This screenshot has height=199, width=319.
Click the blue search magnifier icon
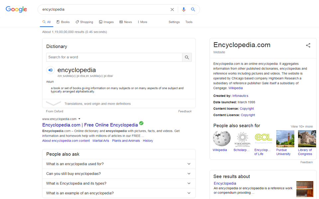pyautogui.click(x=193, y=9)
